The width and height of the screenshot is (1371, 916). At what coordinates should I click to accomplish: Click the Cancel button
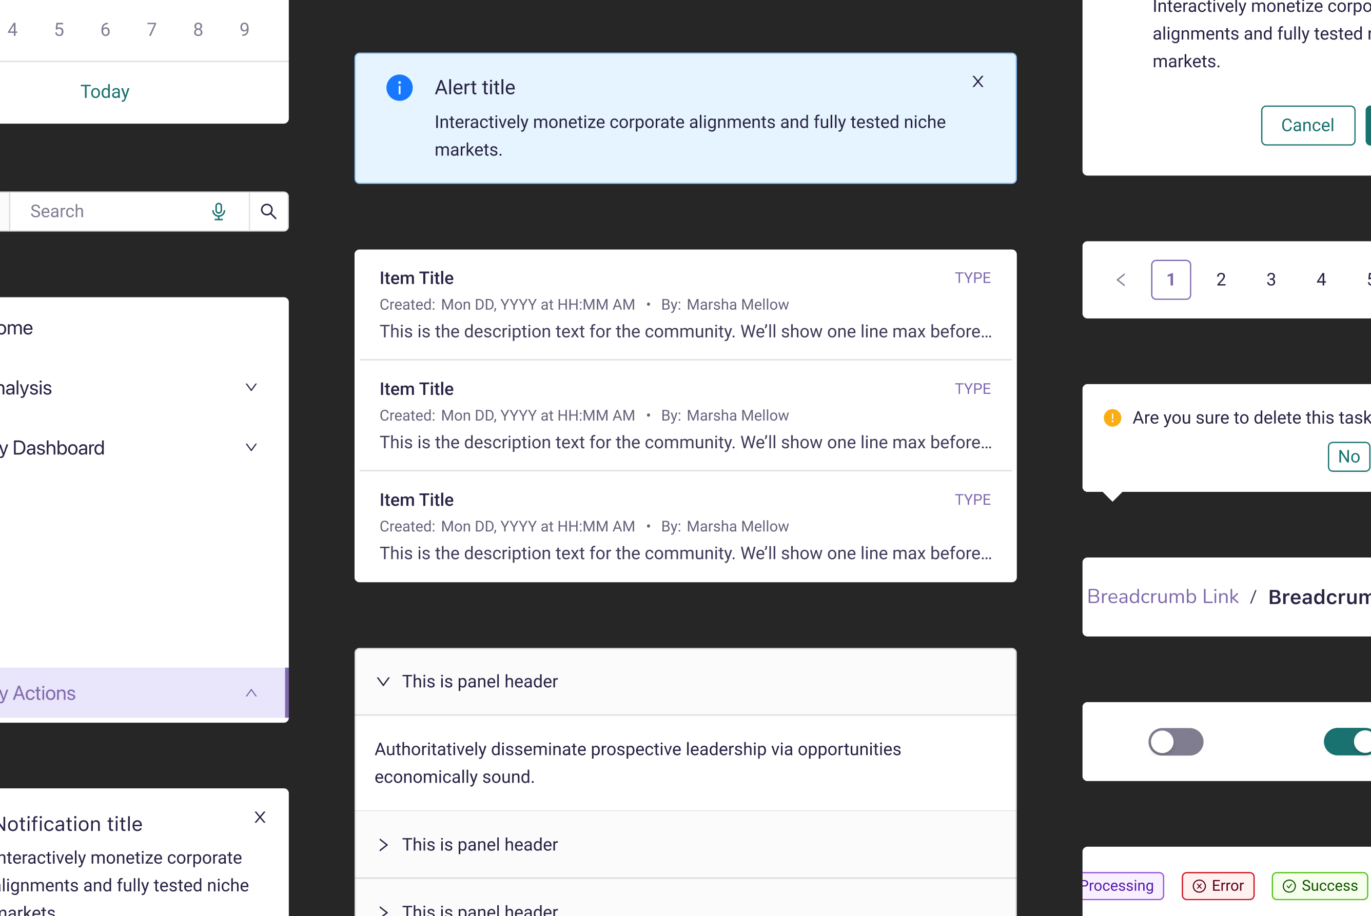[1307, 125]
